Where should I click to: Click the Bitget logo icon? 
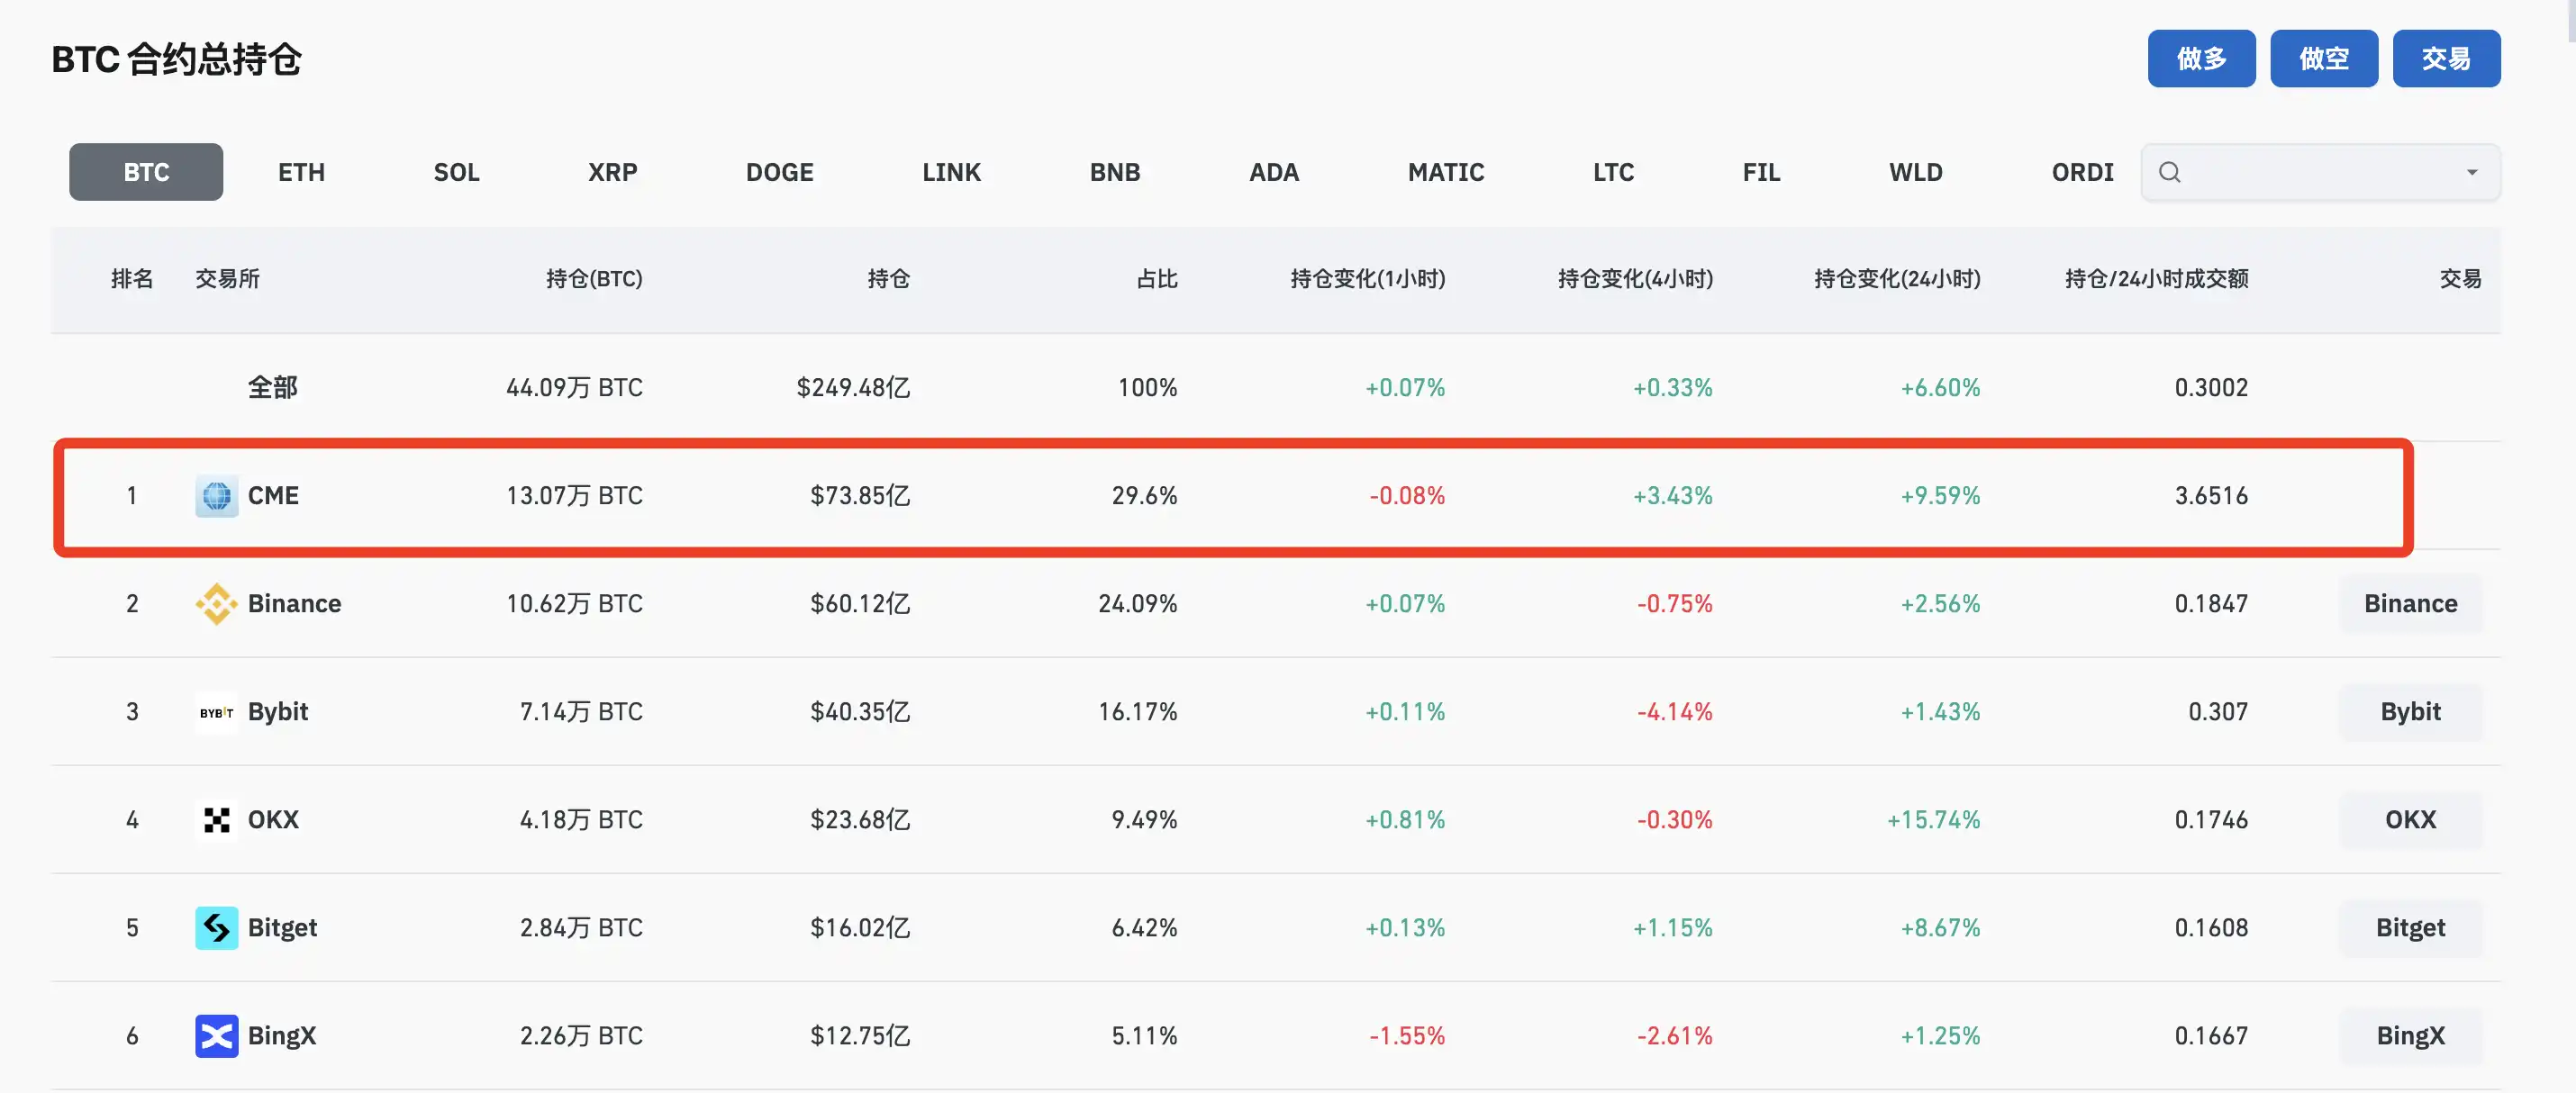point(216,928)
